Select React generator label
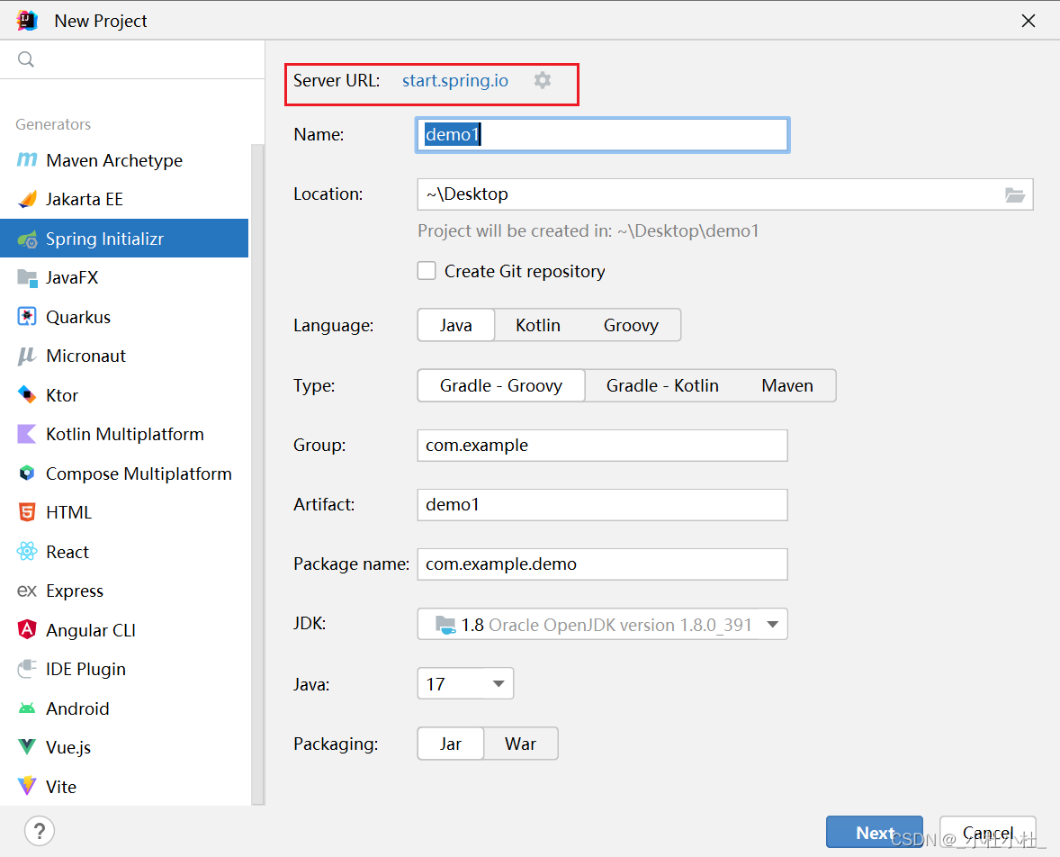 click(67, 552)
